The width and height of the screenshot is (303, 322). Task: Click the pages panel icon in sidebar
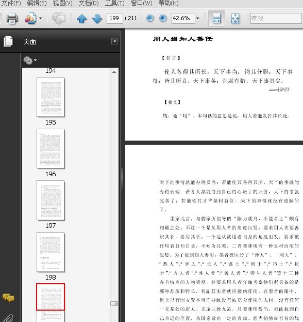(8, 41)
